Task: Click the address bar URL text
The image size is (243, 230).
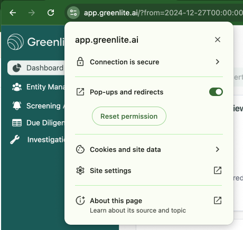Action: [x=163, y=13]
